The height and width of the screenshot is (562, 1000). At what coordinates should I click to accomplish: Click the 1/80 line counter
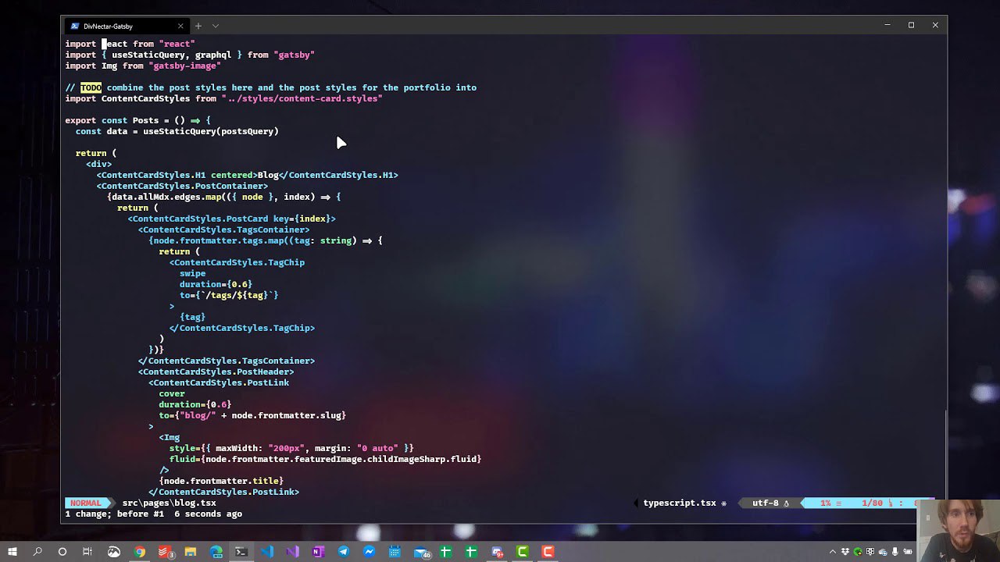click(x=872, y=503)
